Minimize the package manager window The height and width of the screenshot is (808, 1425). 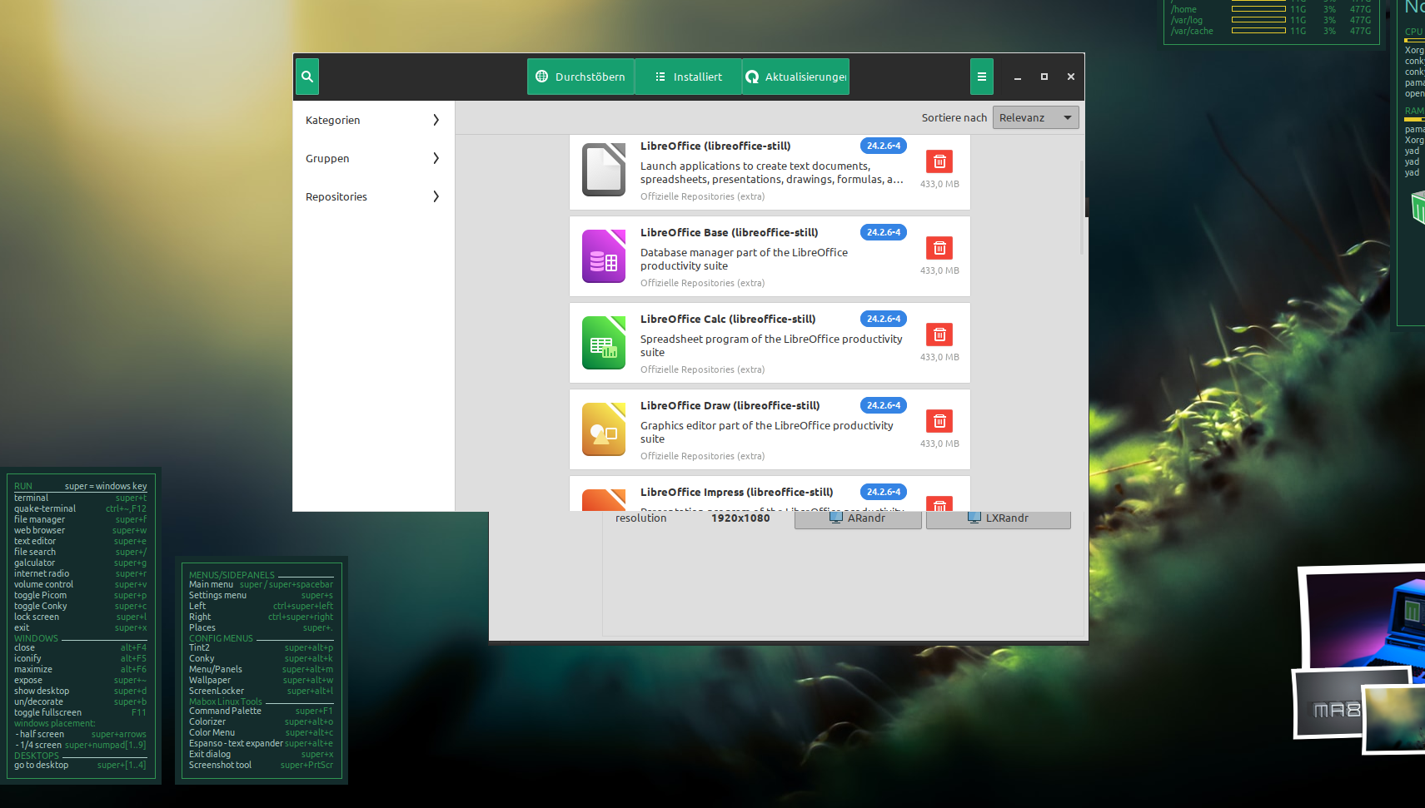tap(1018, 77)
